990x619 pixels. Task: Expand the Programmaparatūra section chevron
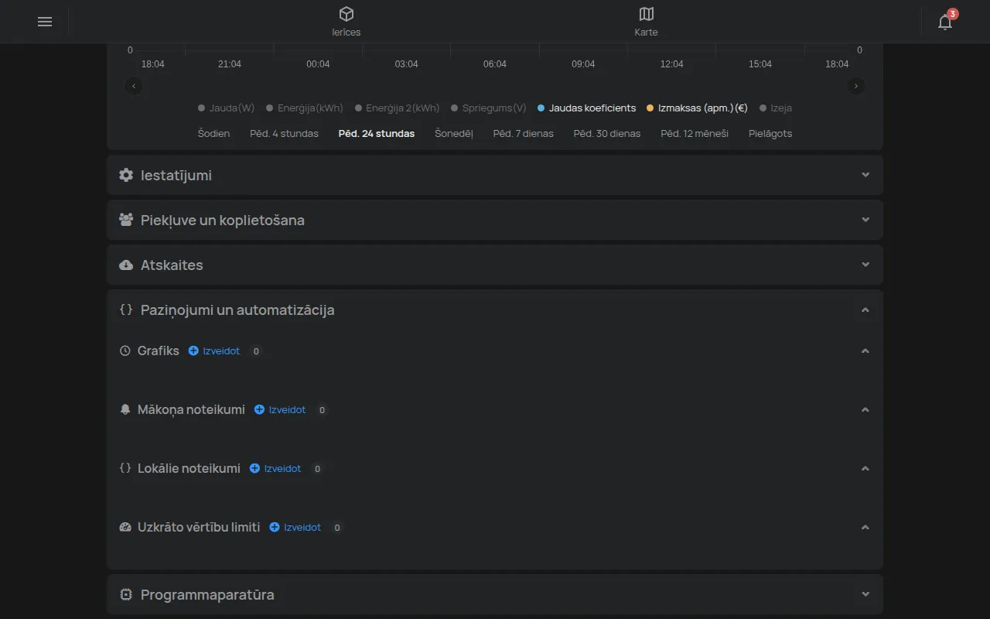click(865, 594)
